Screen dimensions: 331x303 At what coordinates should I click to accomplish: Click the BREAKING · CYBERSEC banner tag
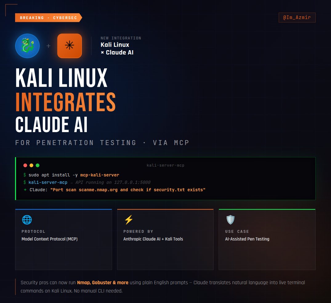[x=49, y=18]
